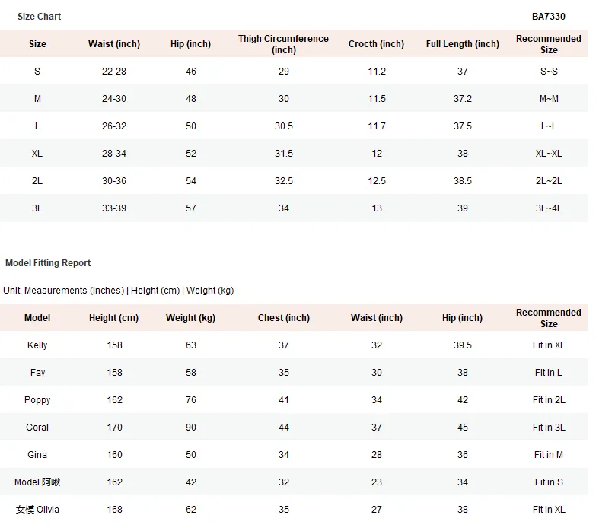Click the model name Kelly
The height and width of the screenshot is (531, 599).
pyautogui.click(x=37, y=345)
